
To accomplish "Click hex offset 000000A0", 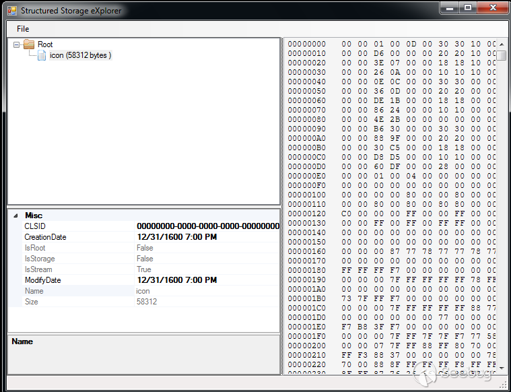I will click(x=306, y=138).
